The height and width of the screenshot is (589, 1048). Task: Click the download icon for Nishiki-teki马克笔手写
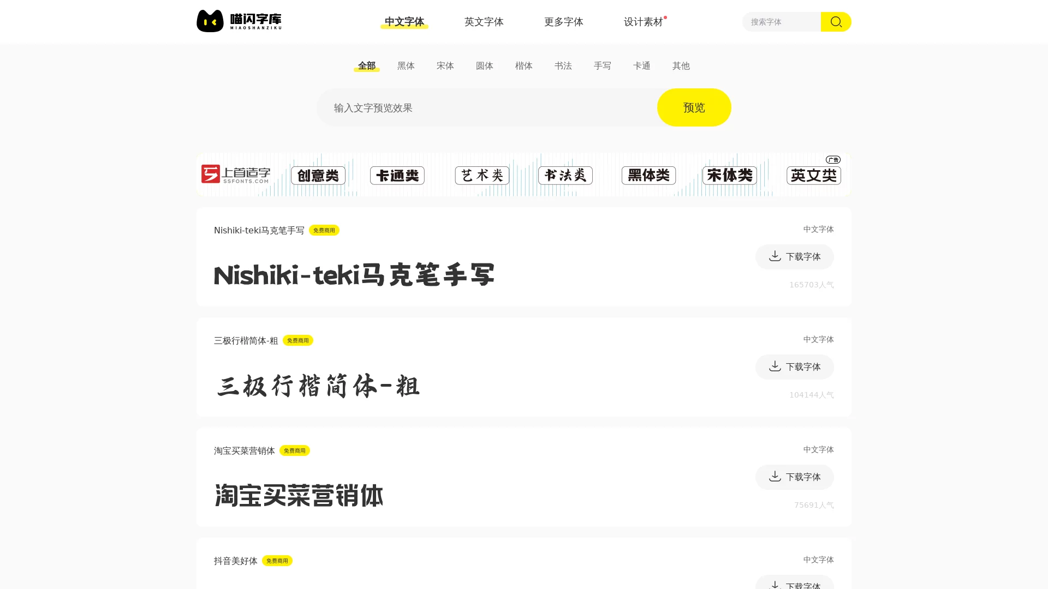click(775, 256)
